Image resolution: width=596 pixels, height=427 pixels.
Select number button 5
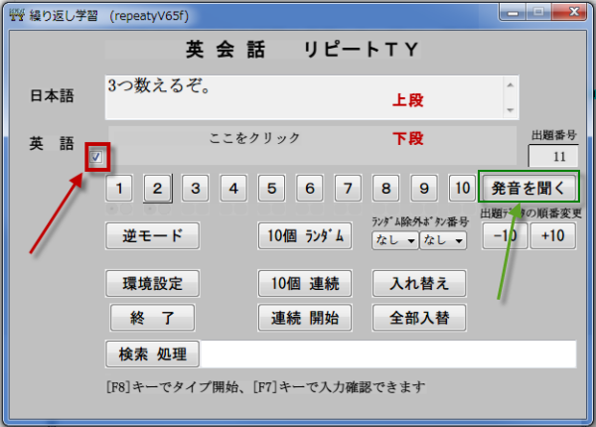tap(271, 188)
